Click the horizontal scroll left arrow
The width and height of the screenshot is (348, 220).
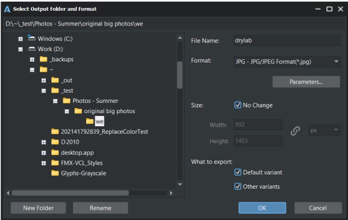[x=8, y=193]
